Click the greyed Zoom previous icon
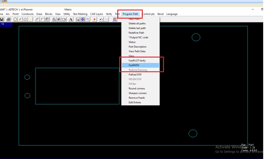Image resolution: width=264 pixels, height=159 pixels. coord(88,19)
